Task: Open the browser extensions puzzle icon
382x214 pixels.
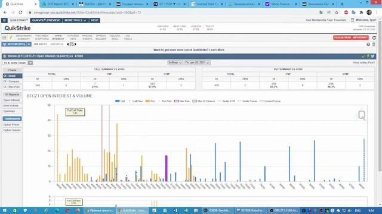Action: click(x=361, y=12)
